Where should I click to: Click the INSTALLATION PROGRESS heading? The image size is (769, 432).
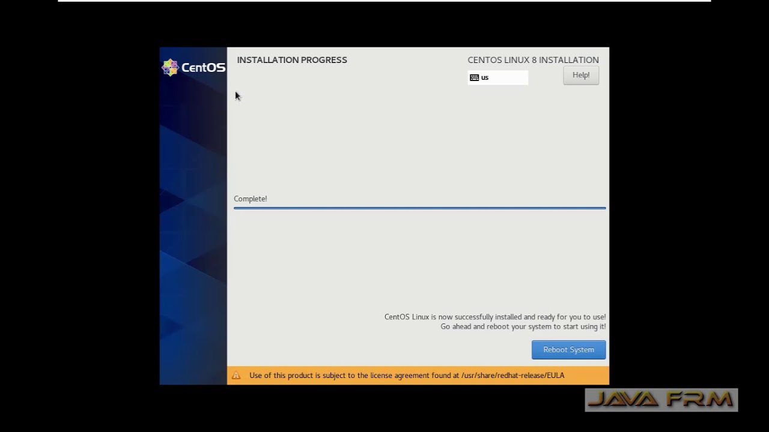click(292, 60)
